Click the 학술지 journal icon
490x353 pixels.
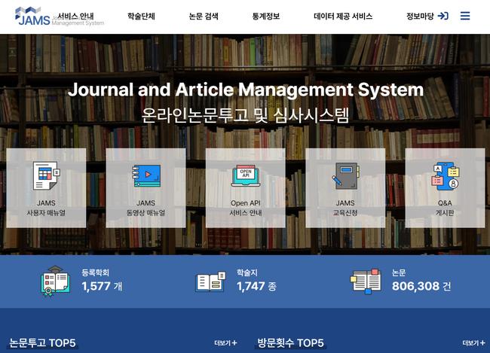pos(210,281)
